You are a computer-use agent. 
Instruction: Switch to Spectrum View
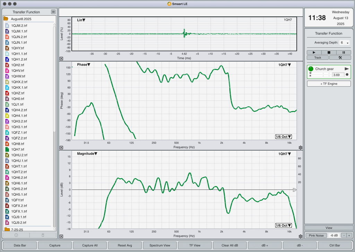160,245
